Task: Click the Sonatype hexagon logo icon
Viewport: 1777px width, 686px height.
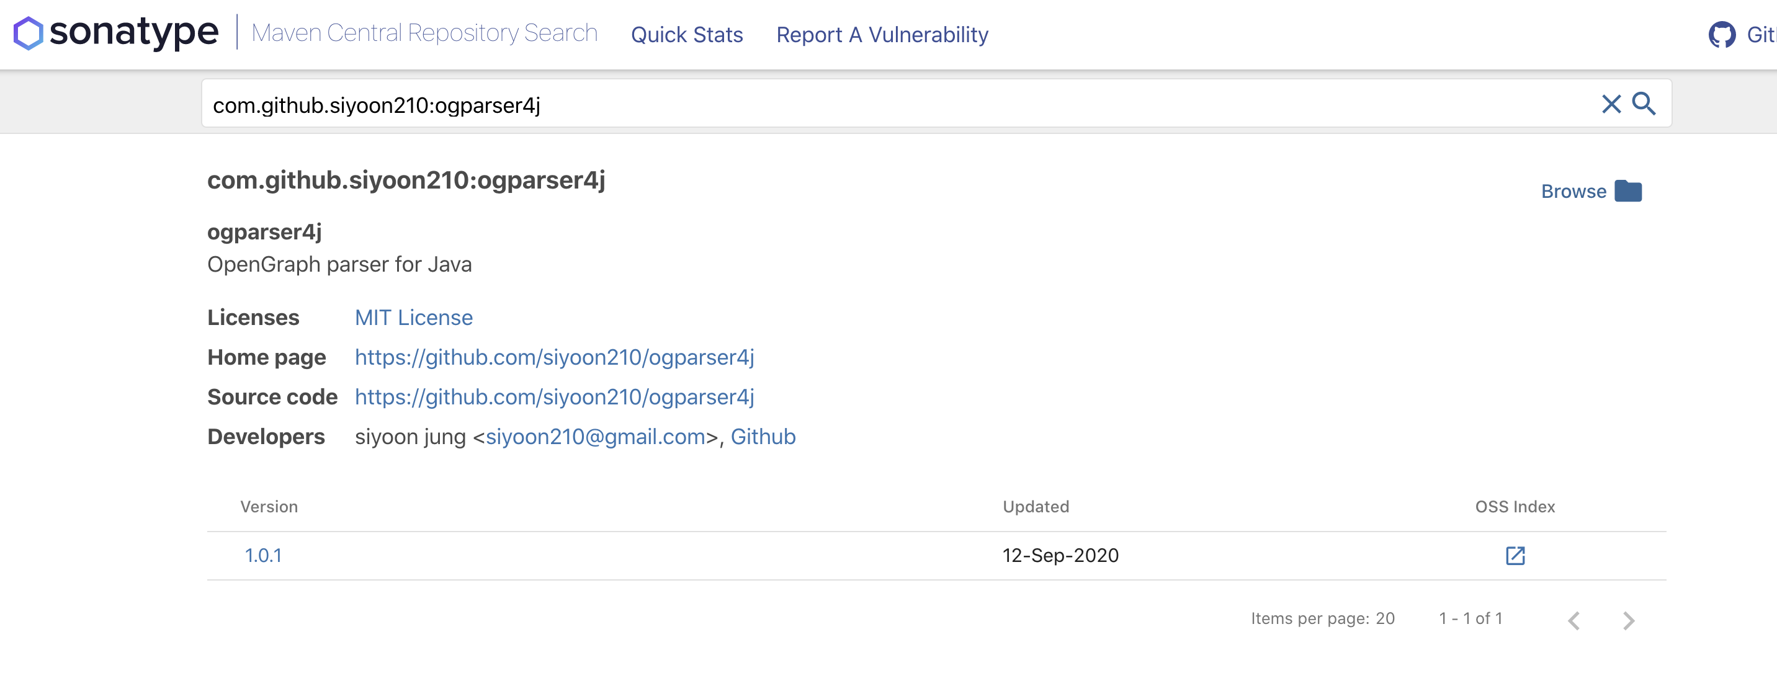Action: (x=29, y=33)
